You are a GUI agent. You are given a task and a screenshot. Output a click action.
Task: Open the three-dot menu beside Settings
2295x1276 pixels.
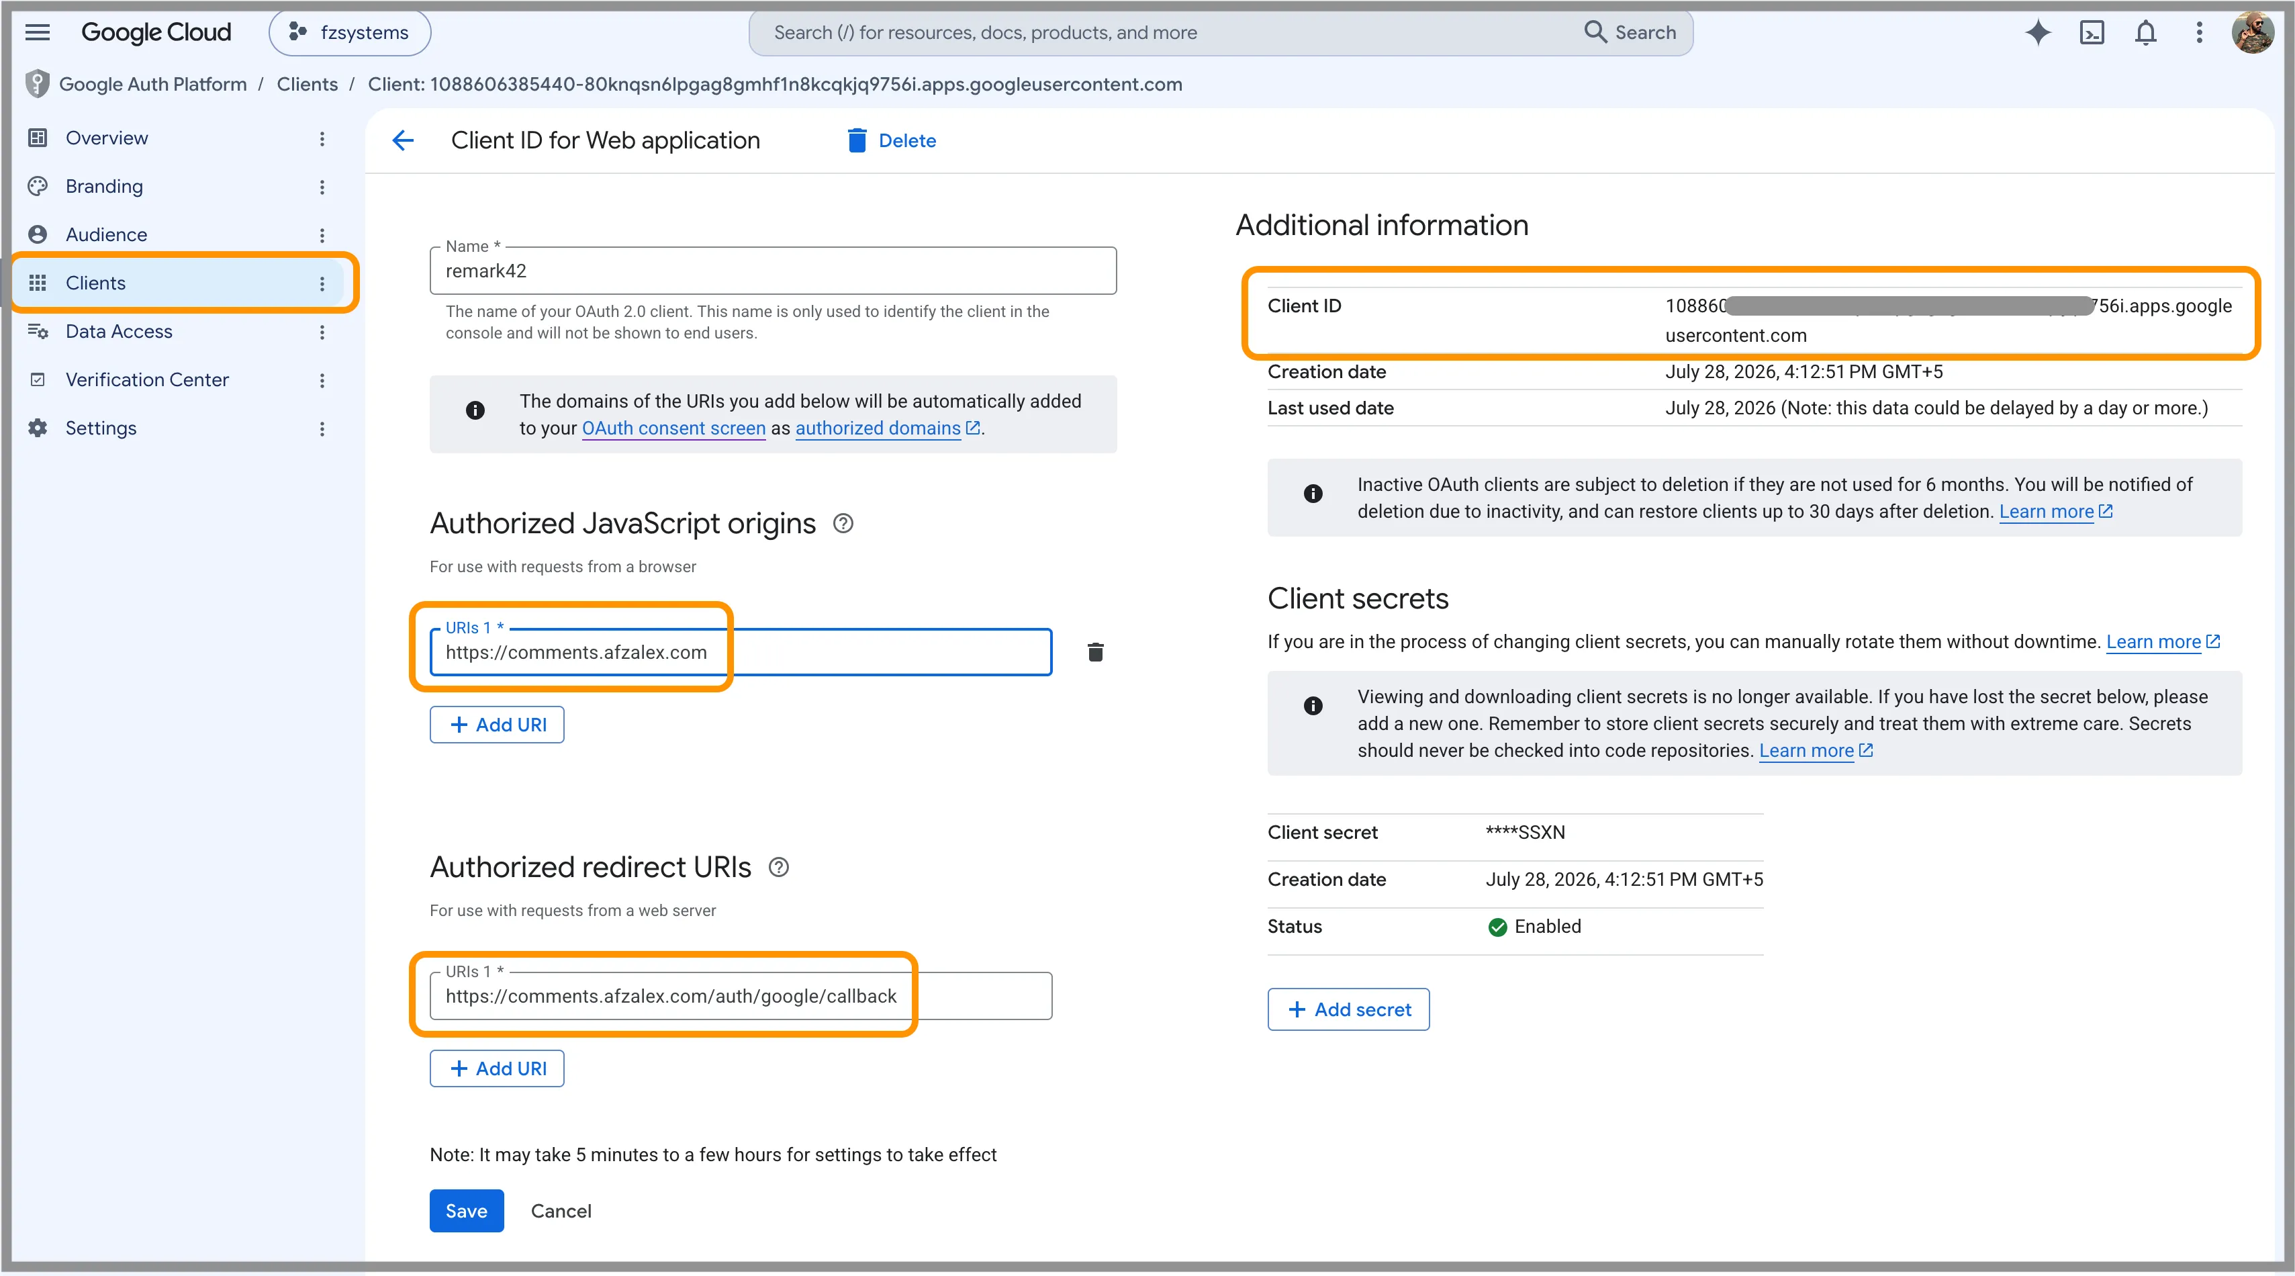coord(322,428)
